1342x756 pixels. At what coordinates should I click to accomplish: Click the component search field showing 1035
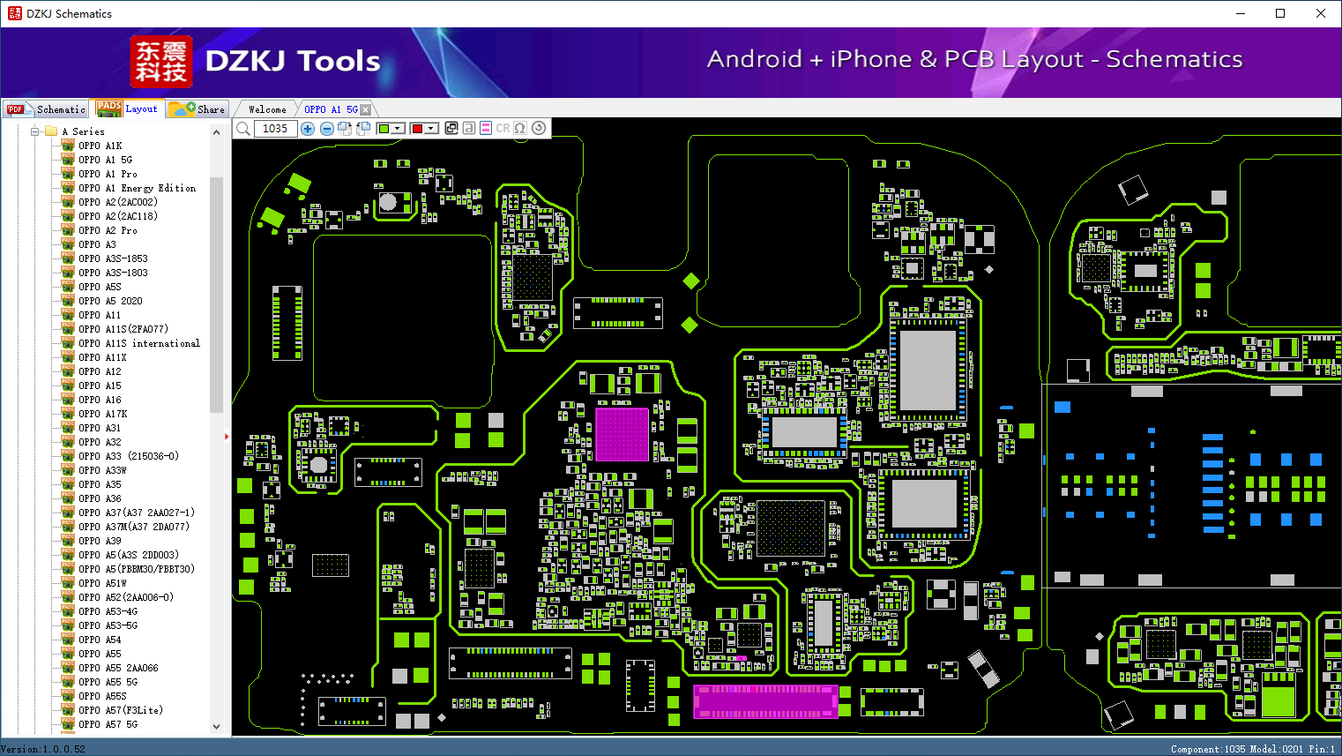coord(275,129)
